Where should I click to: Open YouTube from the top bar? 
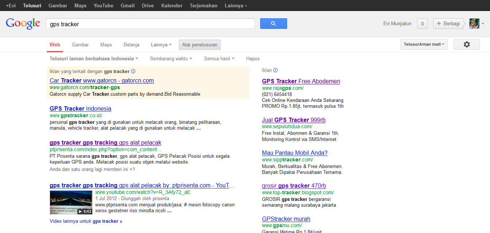point(103,5)
